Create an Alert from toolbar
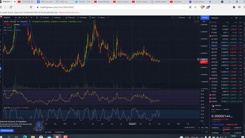245x138 pixels. point(92,18)
